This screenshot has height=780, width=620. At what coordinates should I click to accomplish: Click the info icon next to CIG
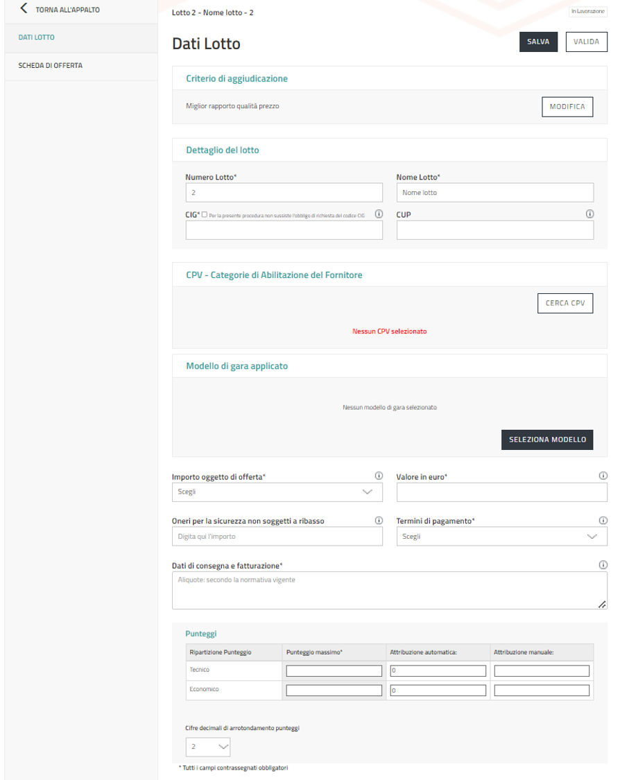(x=379, y=214)
